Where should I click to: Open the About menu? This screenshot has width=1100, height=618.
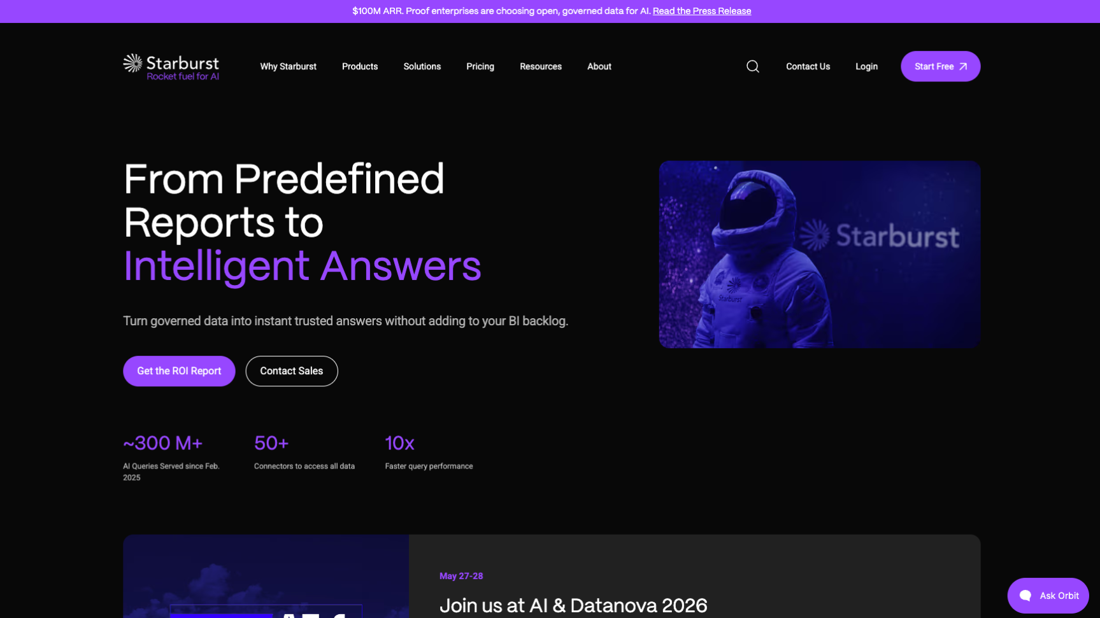point(599,66)
